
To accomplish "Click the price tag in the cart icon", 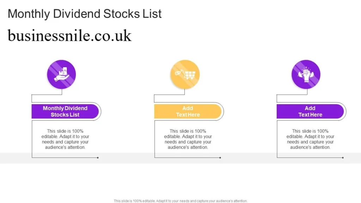I will pyautogui.click(x=178, y=73).
